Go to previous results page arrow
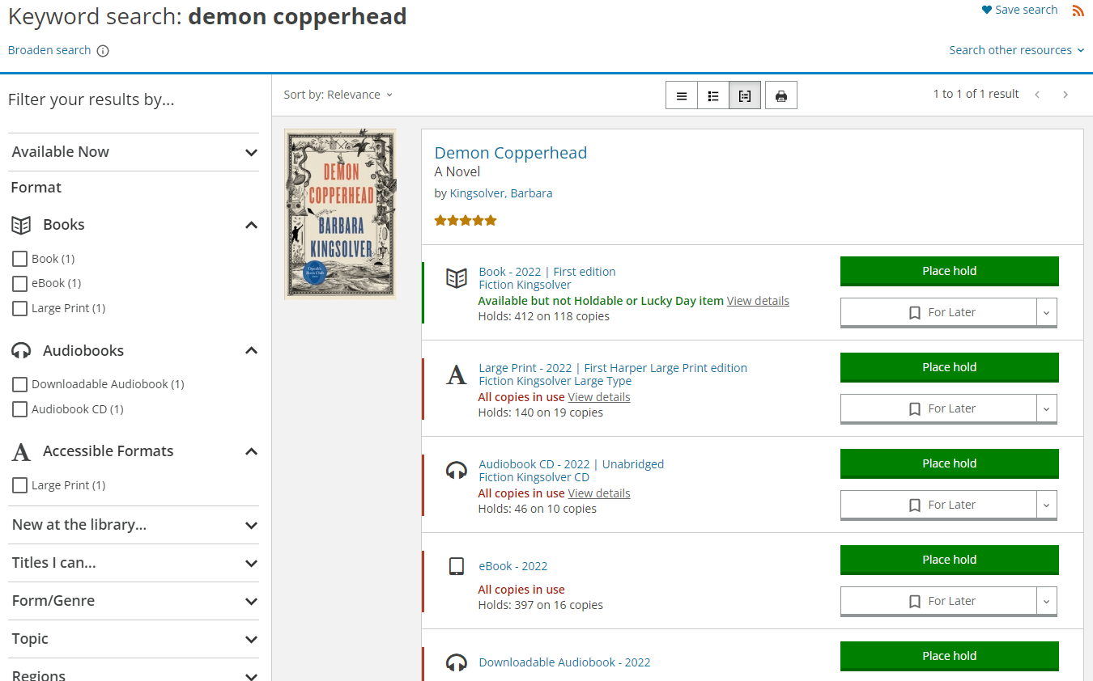 pyautogui.click(x=1037, y=95)
